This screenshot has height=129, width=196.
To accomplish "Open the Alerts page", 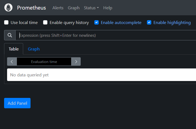I will (x=58, y=8).
